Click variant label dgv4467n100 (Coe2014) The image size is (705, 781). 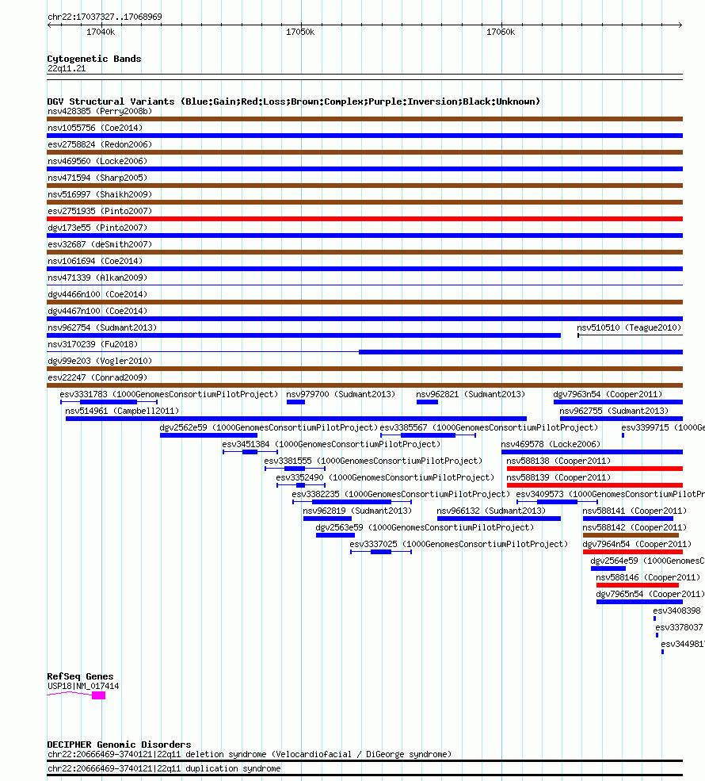pos(97,311)
